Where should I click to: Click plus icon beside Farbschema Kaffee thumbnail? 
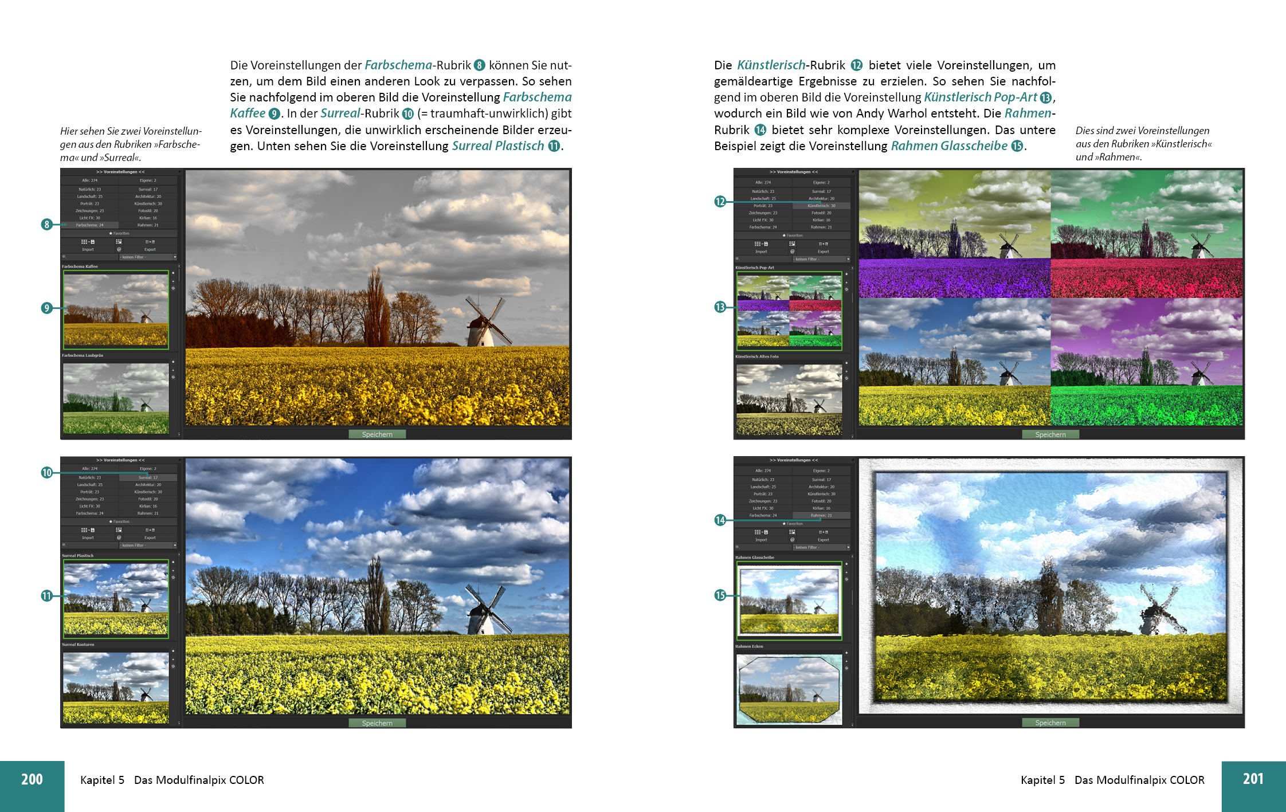(x=173, y=281)
